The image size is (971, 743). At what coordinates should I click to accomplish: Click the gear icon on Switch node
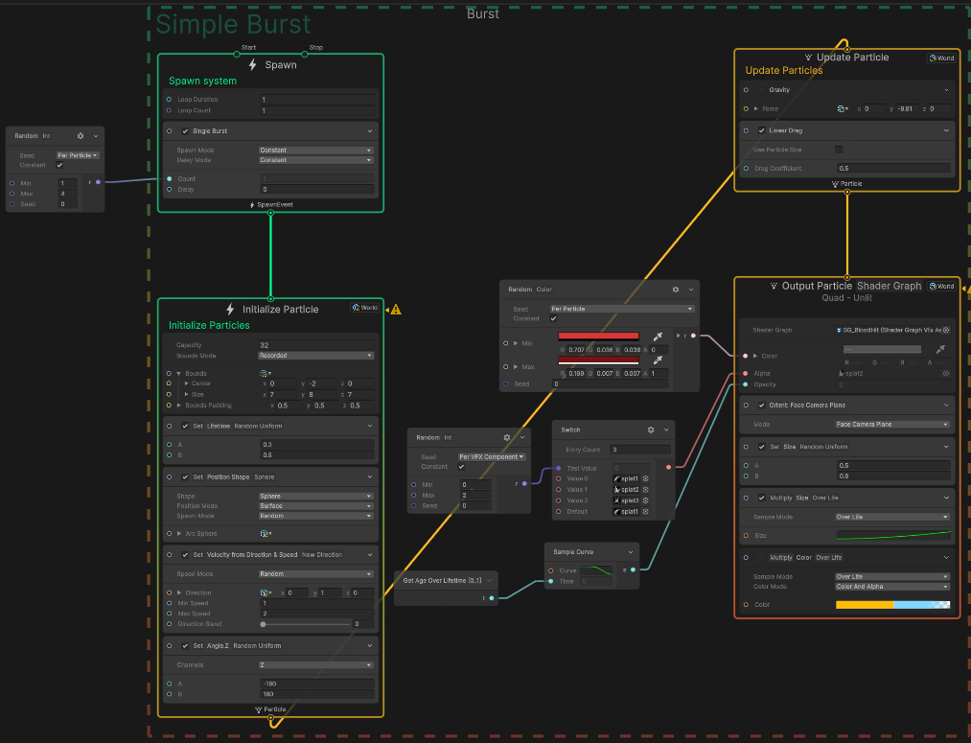point(651,430)
